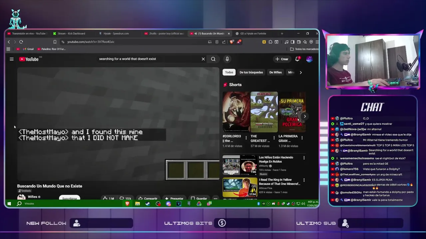Run the search with the magnifier button
The image size is (426, 239).
[x=213, y=59]
